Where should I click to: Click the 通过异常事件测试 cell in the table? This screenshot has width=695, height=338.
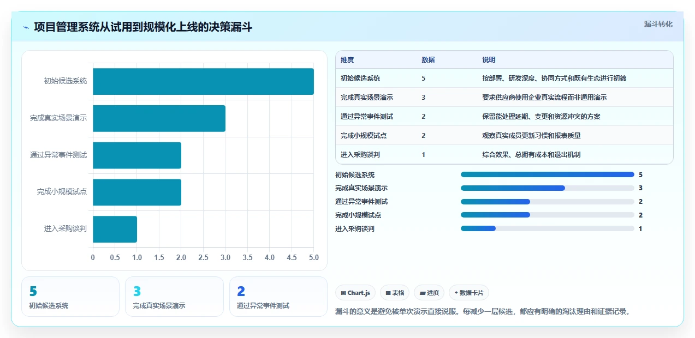367,117
